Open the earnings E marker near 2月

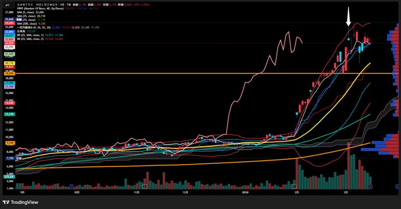[x=294, y=187]
